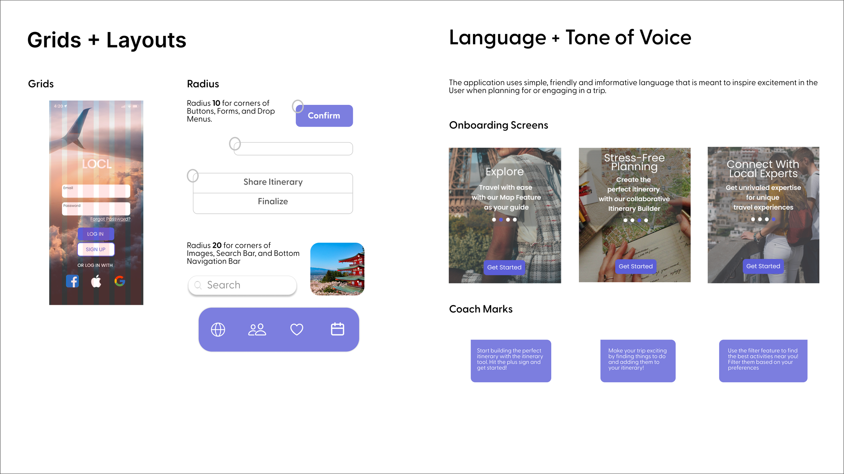The width and height of the screenshot is (844, 474).
Task: Click the LOG IN button
Action: pos(96,234)
